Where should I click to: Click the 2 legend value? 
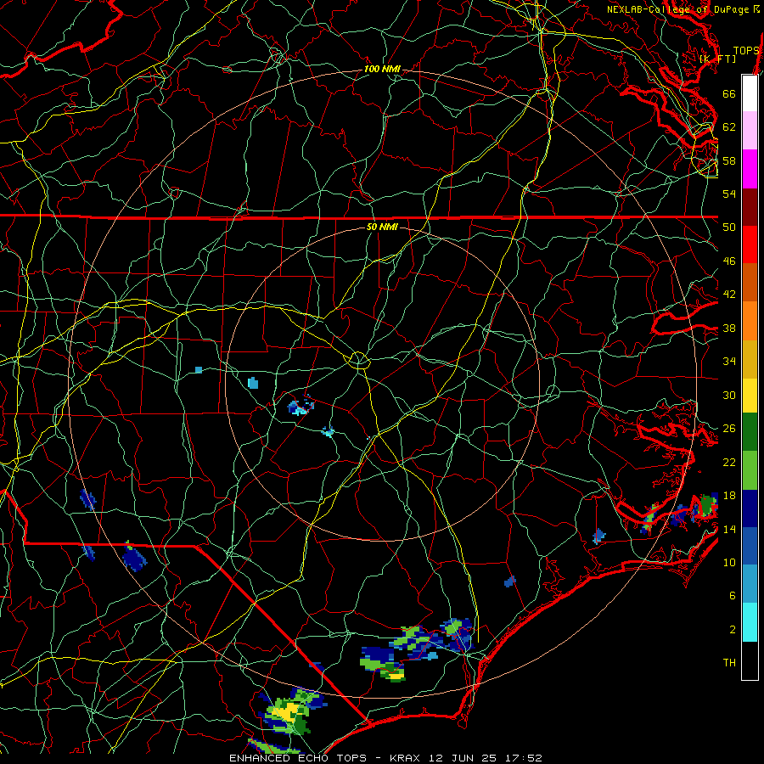pos(732,630)
